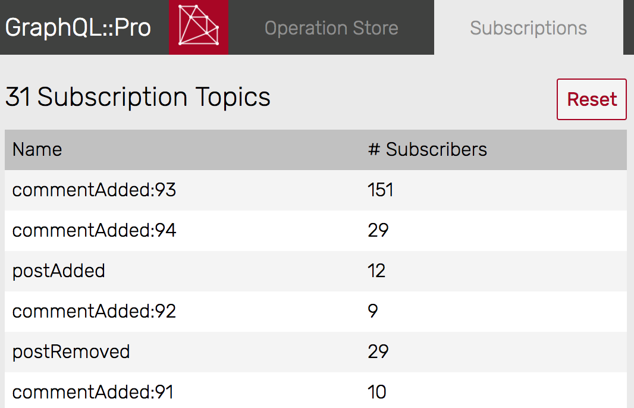Select the postAdded subscription topic
Screen dimensions: 634x408
pyautogui.click(x=59, y=271)
